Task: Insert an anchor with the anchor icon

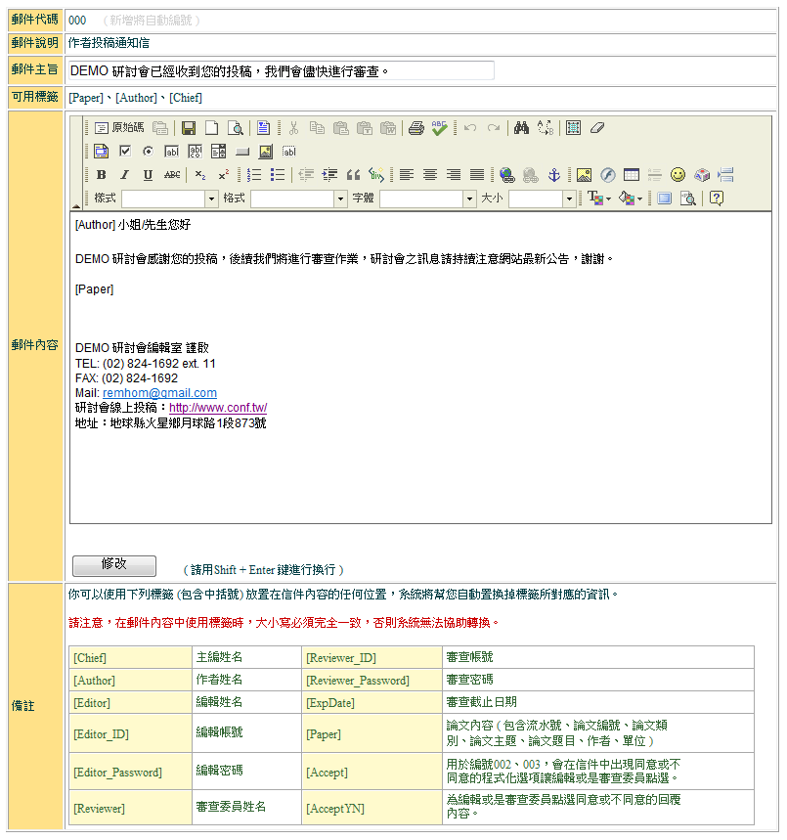Action: 553,175
